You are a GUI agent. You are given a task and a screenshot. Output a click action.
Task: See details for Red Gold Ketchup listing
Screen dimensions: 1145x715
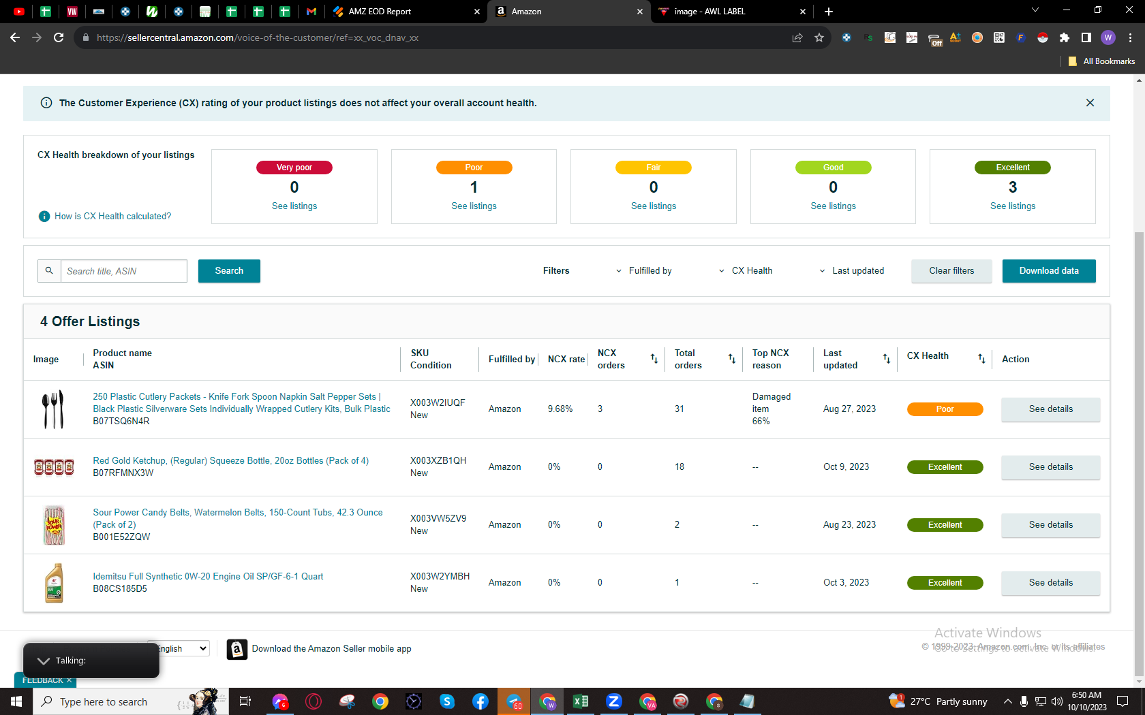pos(1051,467)
